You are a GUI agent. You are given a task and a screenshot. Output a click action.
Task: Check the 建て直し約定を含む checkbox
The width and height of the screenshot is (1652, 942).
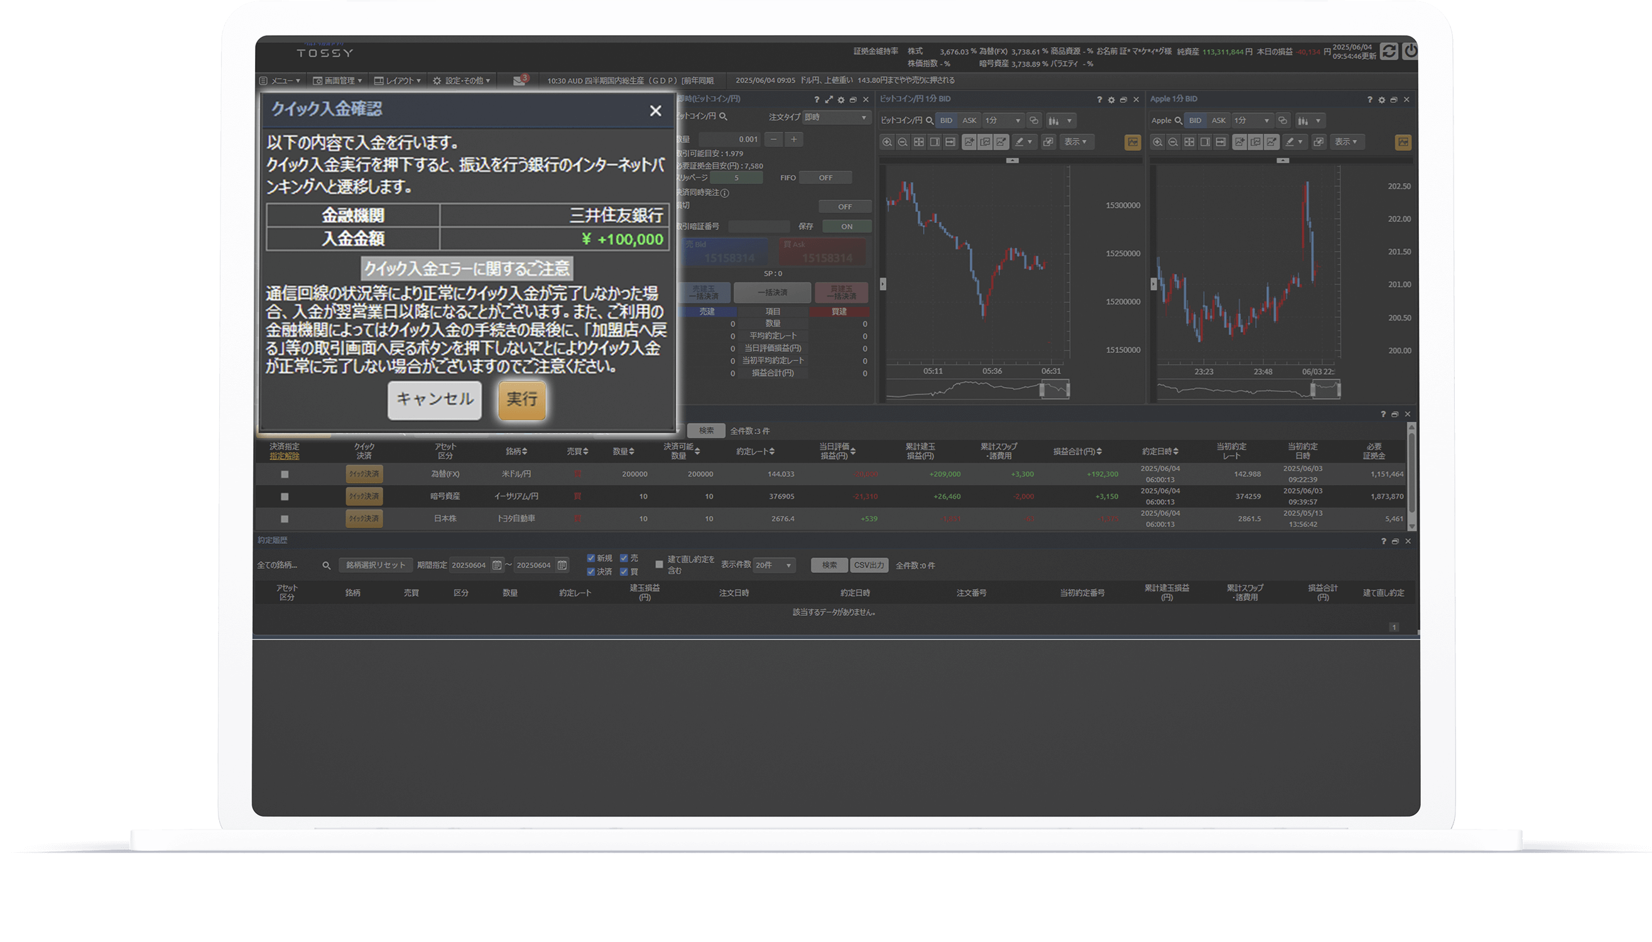click(x=660, y=565)
